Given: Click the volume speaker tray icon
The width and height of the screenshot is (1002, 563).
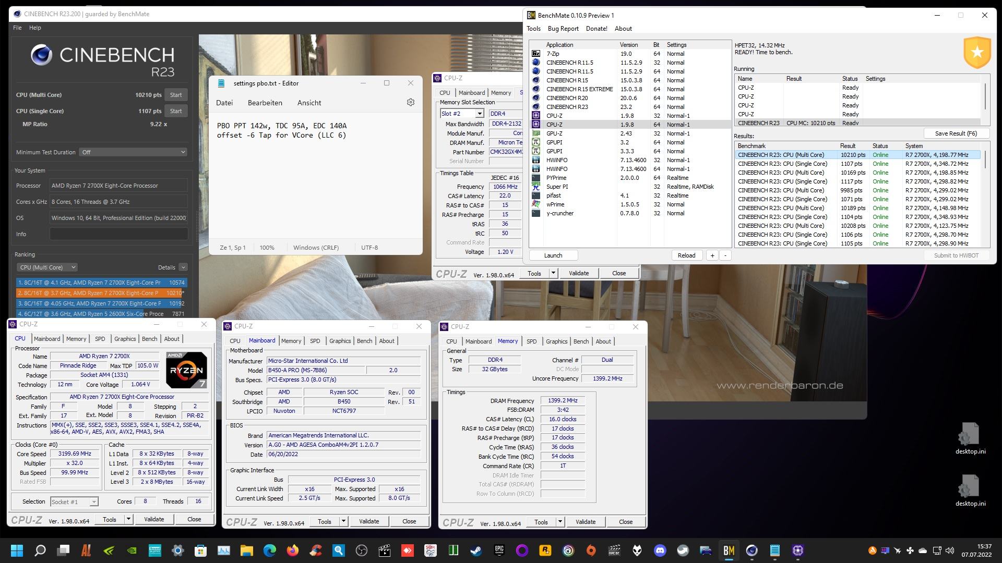Looking at the screenshot, I should [950, 550].
